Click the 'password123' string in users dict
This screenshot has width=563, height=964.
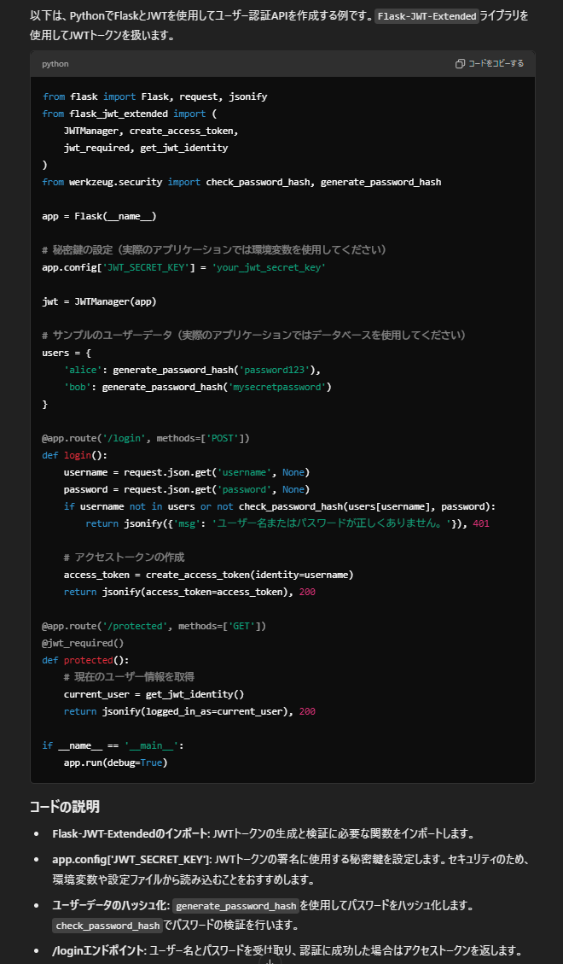point(274,370)
